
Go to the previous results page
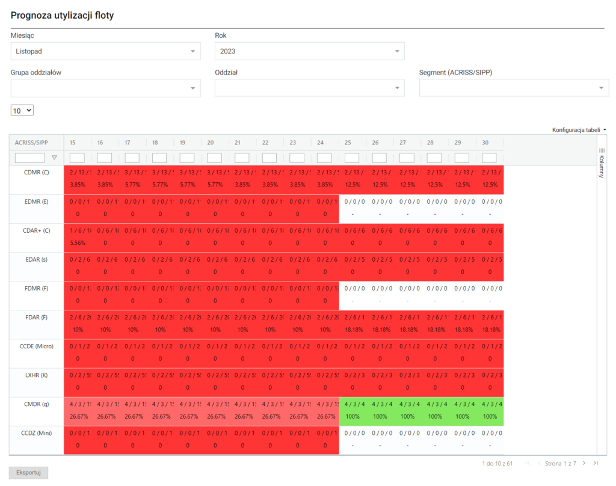click(539, 463)
